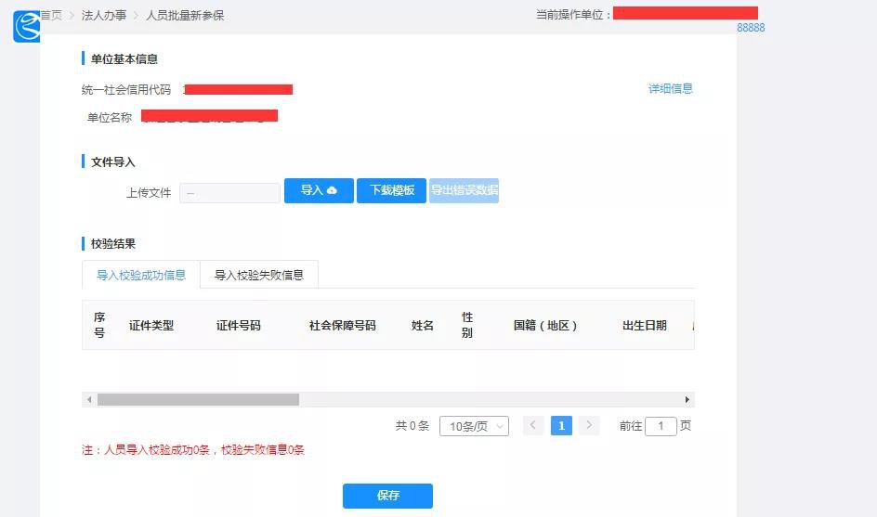
Task: Click the blue app logo icon
Action: point(26,26)
